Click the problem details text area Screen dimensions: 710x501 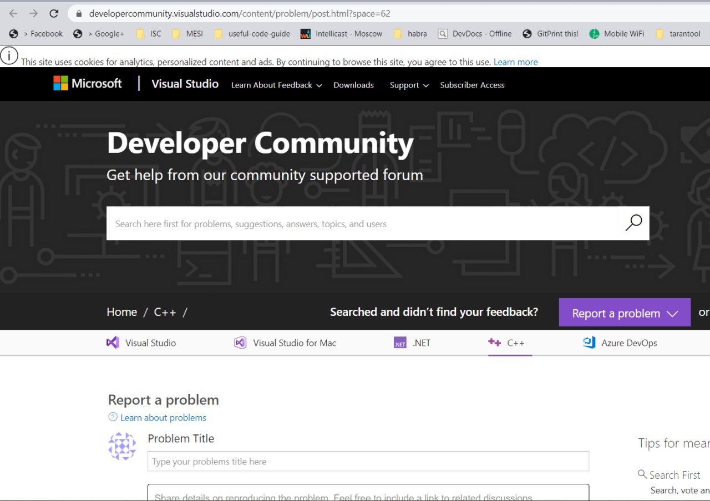click(x=368, y=493)
